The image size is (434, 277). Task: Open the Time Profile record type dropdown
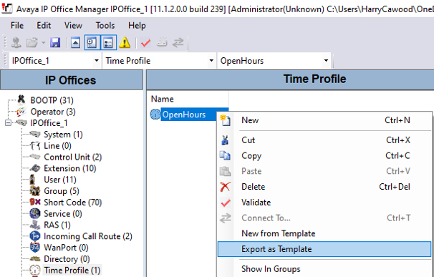point(211,60)
